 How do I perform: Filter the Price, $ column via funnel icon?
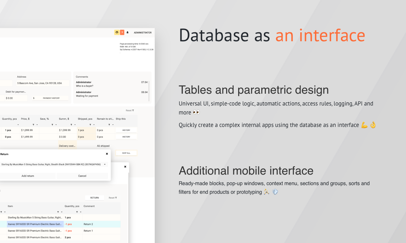coord(33,125)
